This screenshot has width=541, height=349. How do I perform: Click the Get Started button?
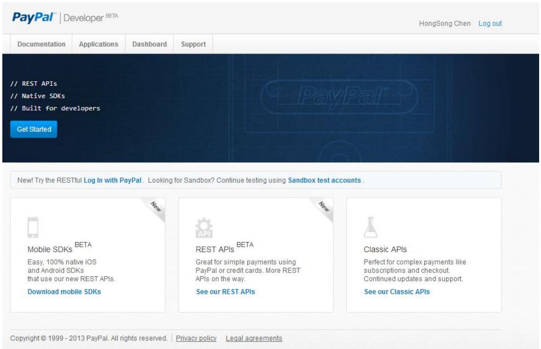coord(34,129)
